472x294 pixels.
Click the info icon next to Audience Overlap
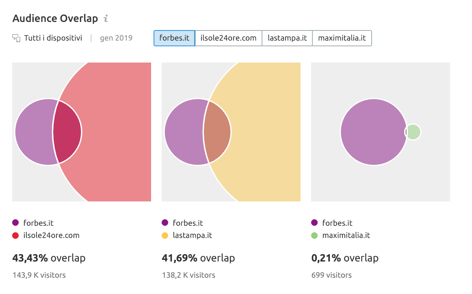[106, 19]
